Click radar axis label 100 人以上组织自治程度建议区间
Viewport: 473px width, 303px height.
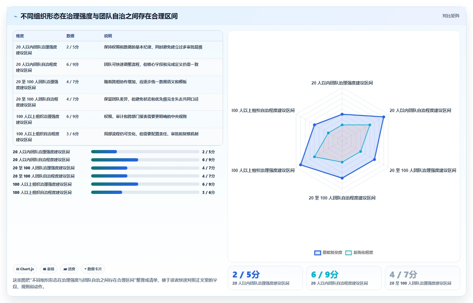point(263,110)
